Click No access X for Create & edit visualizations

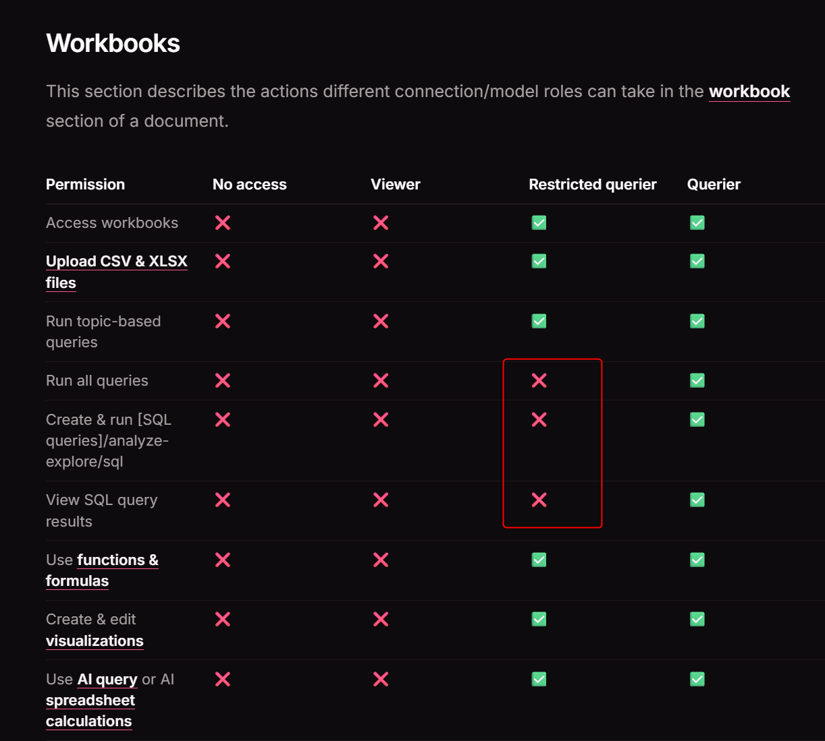pos(223,619)
